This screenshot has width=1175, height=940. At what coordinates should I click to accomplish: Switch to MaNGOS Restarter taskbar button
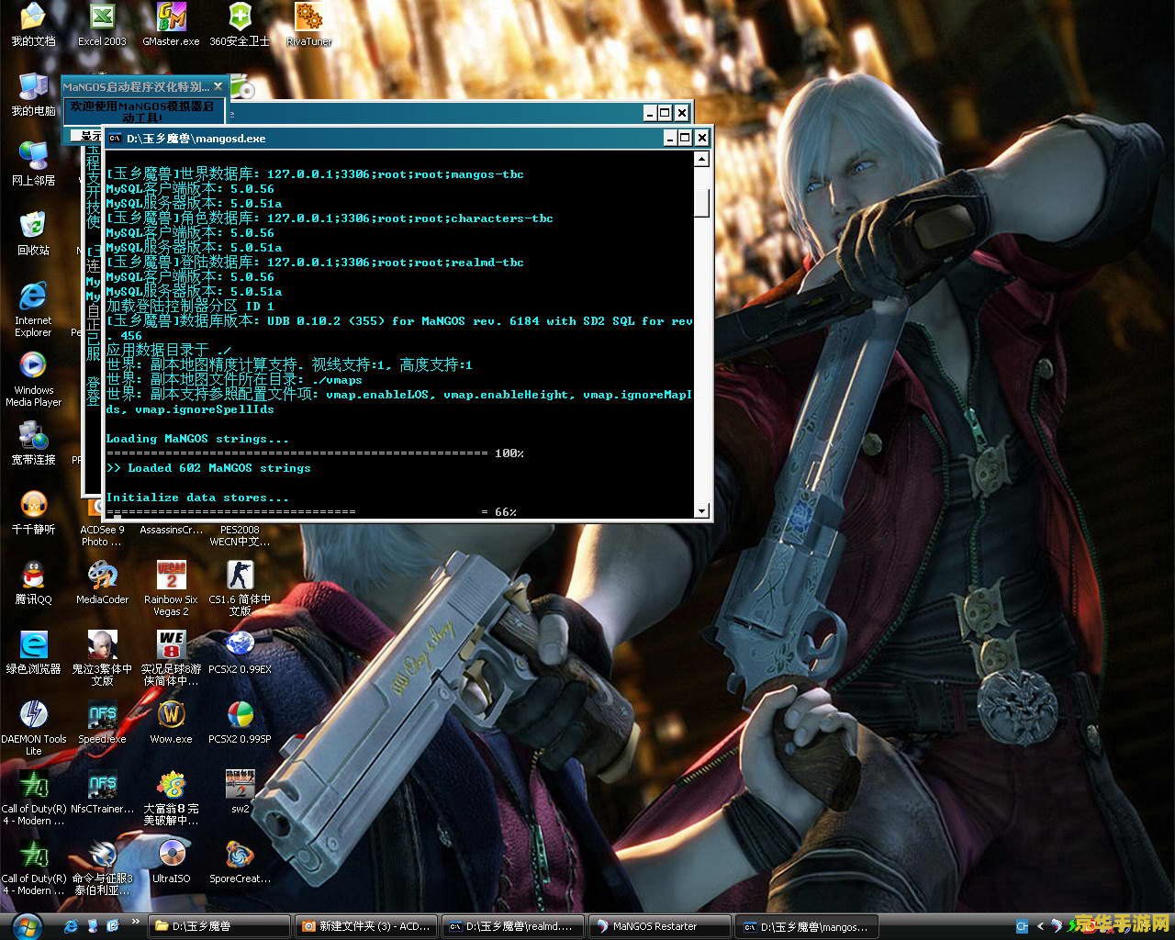[659, 926]
